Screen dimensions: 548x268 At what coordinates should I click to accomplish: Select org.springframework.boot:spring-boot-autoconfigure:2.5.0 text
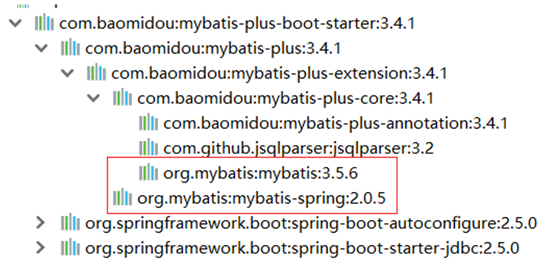click(x=310, y=224)
